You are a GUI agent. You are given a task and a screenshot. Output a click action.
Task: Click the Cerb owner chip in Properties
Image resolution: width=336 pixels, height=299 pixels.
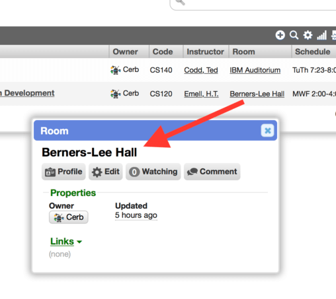tap(69, 217)
